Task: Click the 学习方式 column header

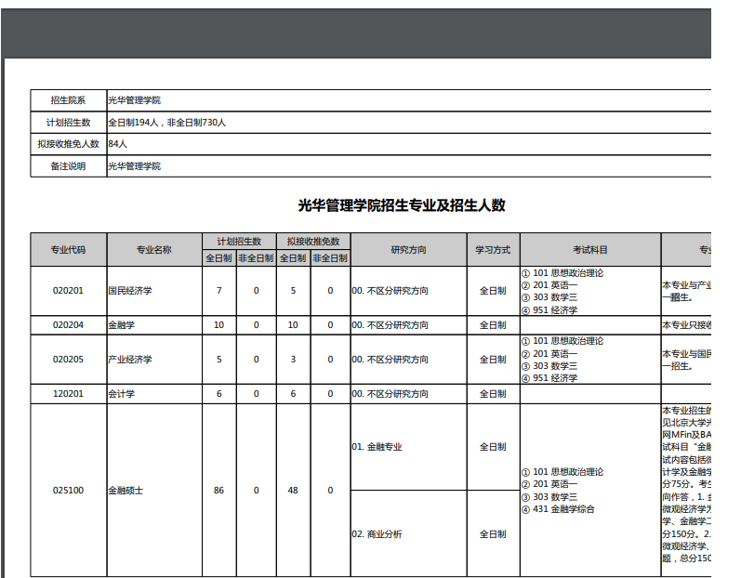Action: (493, 249)
